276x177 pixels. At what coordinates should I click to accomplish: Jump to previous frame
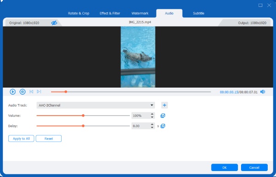point(31,92)
